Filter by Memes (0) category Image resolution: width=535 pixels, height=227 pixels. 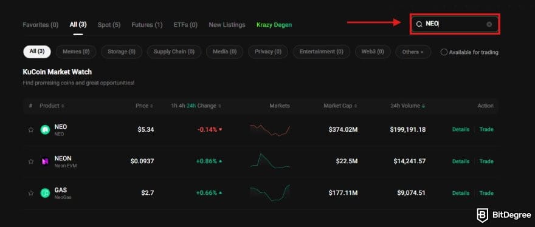(x=76, y=52)
